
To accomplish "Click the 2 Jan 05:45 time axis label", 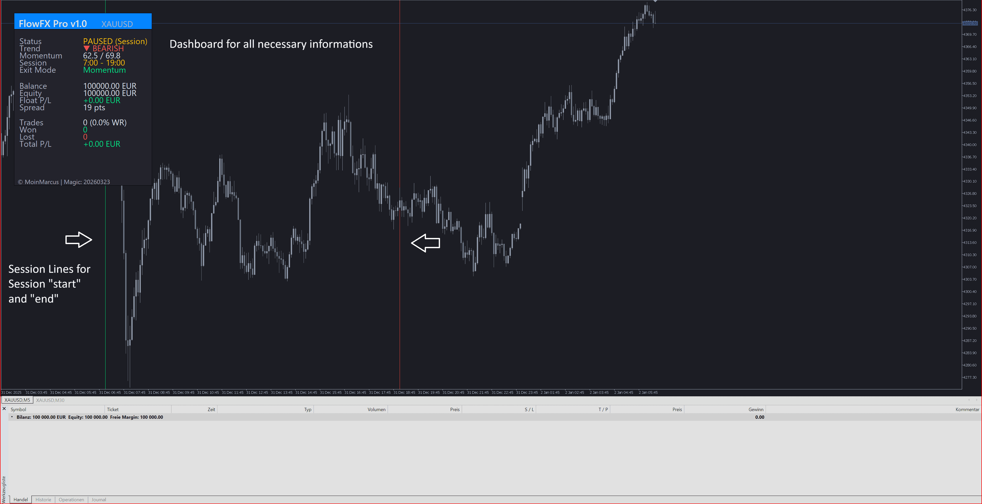I will coord(649,392).
